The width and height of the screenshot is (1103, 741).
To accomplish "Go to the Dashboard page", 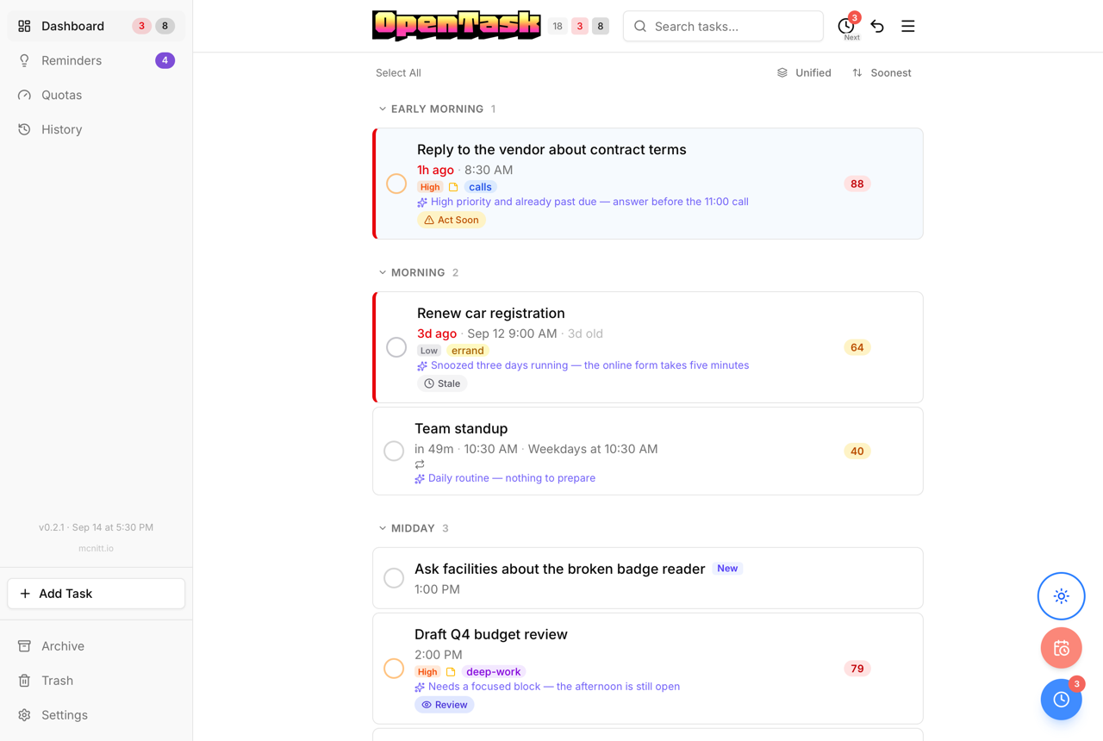I will coord(97,26).
